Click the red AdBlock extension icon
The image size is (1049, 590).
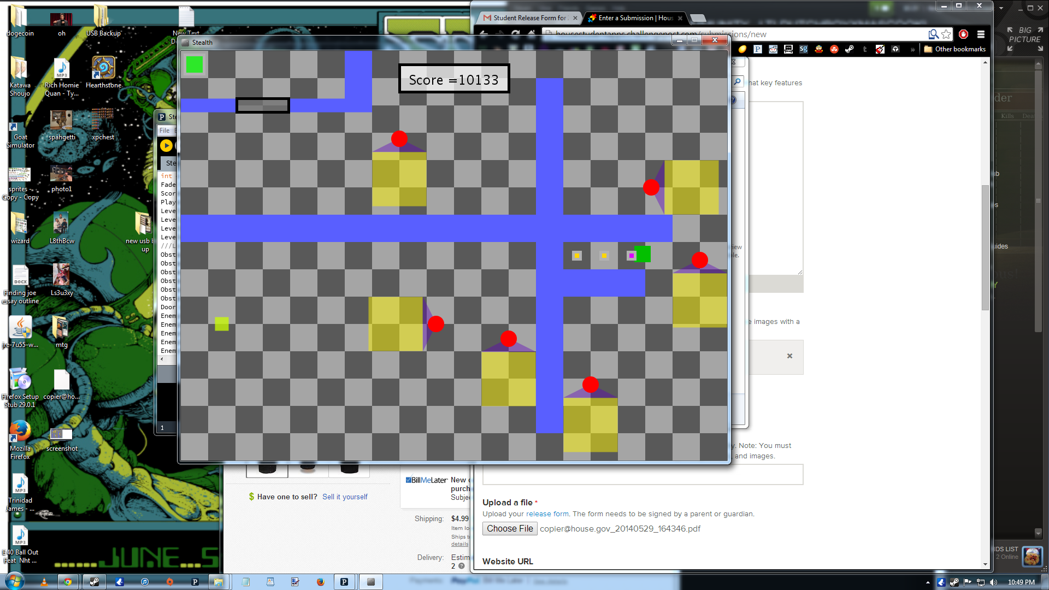pyautogui.click(x=964, y=34)
